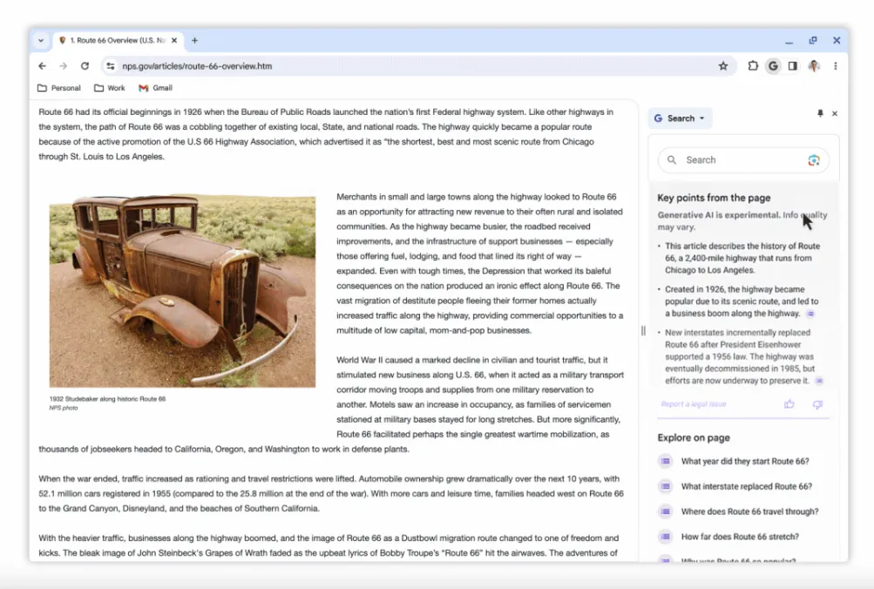Select What interstate replaced Route 66?
The image size is (874, 589).
pos(747,486)
